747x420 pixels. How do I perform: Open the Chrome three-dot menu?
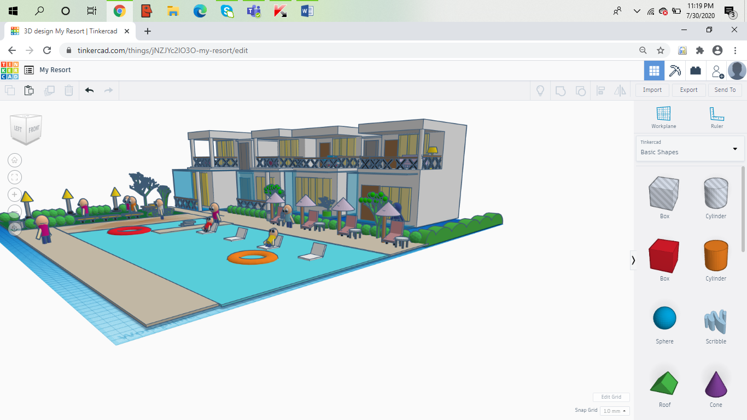coord(736,50)
